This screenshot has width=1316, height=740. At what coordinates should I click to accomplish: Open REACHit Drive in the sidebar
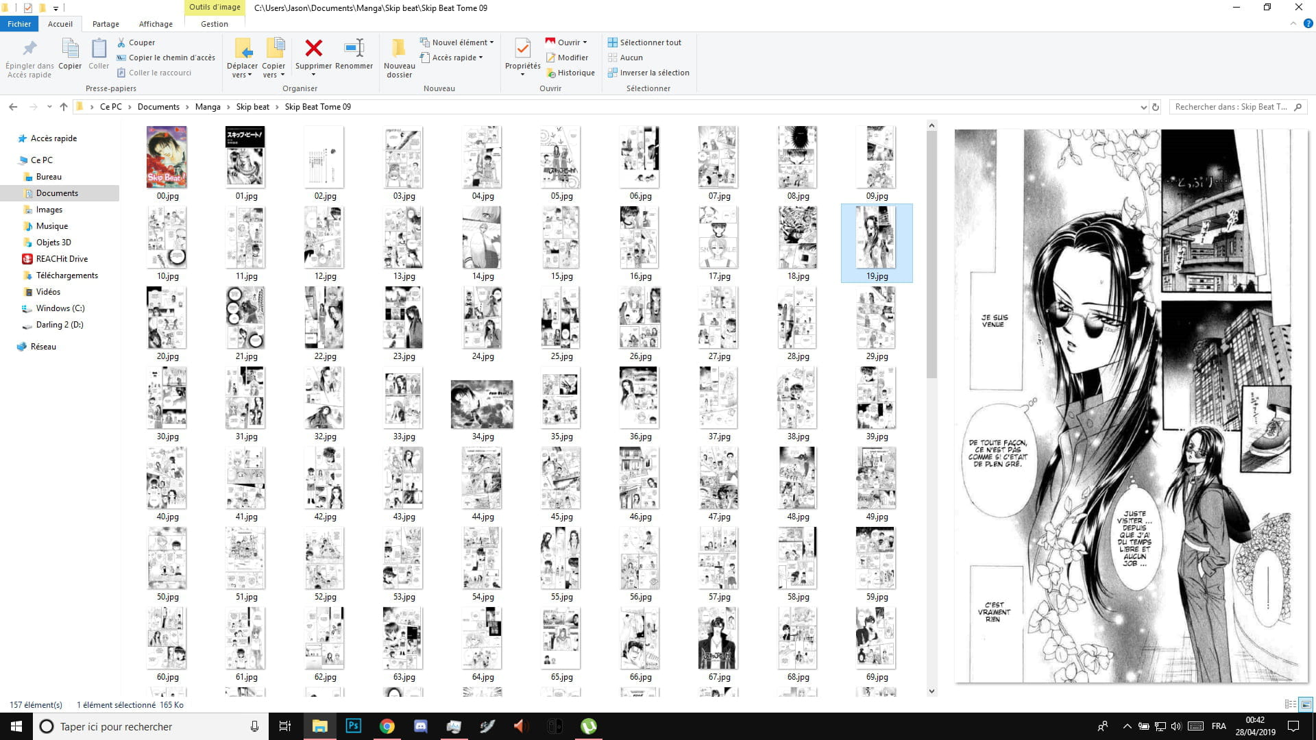[x=62, y=259]
